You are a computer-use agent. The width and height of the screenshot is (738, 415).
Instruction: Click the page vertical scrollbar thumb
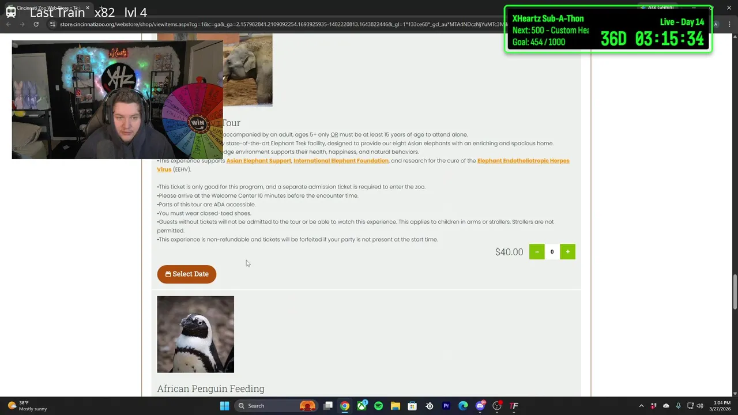click(x=735, y=293)
